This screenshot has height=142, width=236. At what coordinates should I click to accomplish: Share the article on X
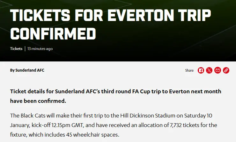point(209,70)
